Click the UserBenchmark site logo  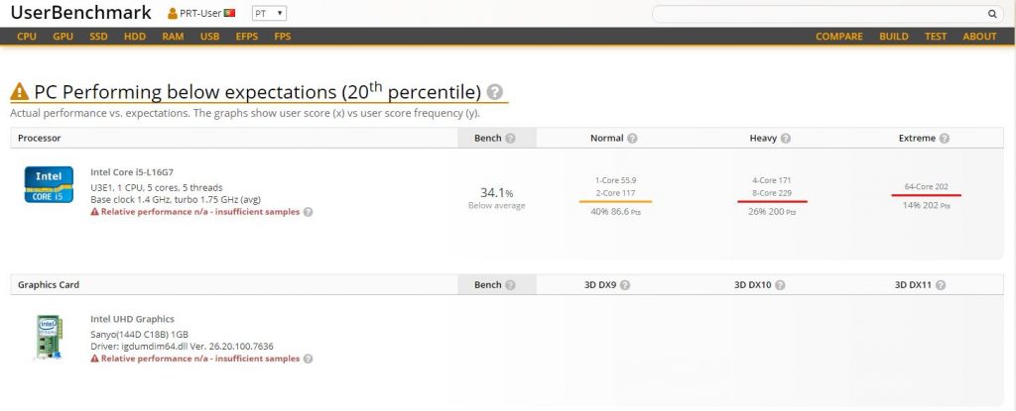[80, 14]
